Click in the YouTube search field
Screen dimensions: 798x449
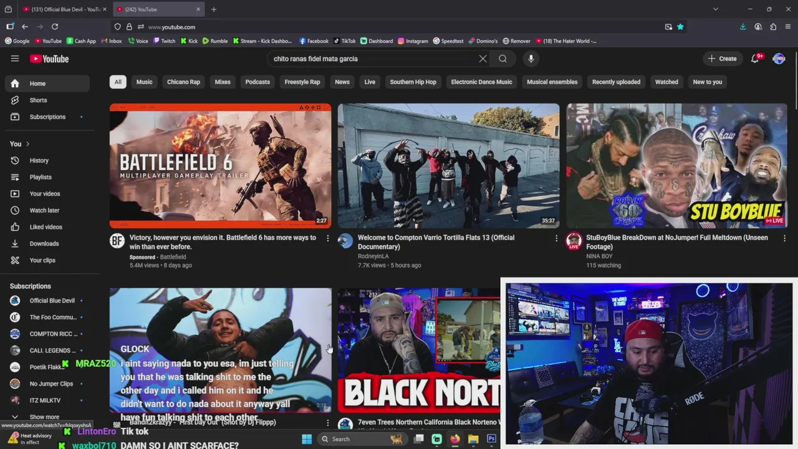coord(373,59)
